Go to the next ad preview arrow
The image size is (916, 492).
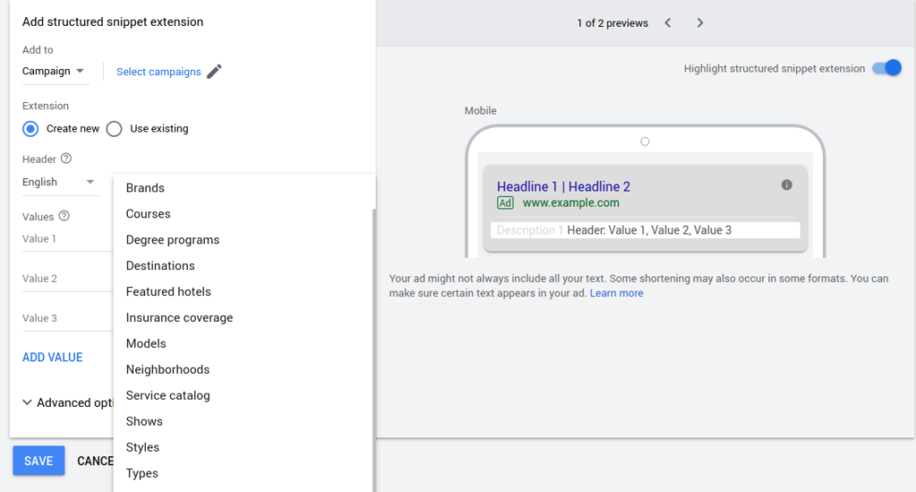pos(700,23)
